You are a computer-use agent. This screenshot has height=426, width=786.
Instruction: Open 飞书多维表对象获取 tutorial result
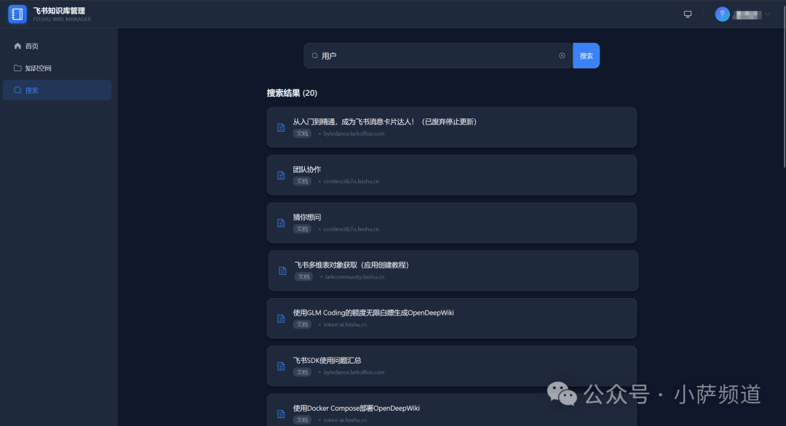(x=453, y=270)
